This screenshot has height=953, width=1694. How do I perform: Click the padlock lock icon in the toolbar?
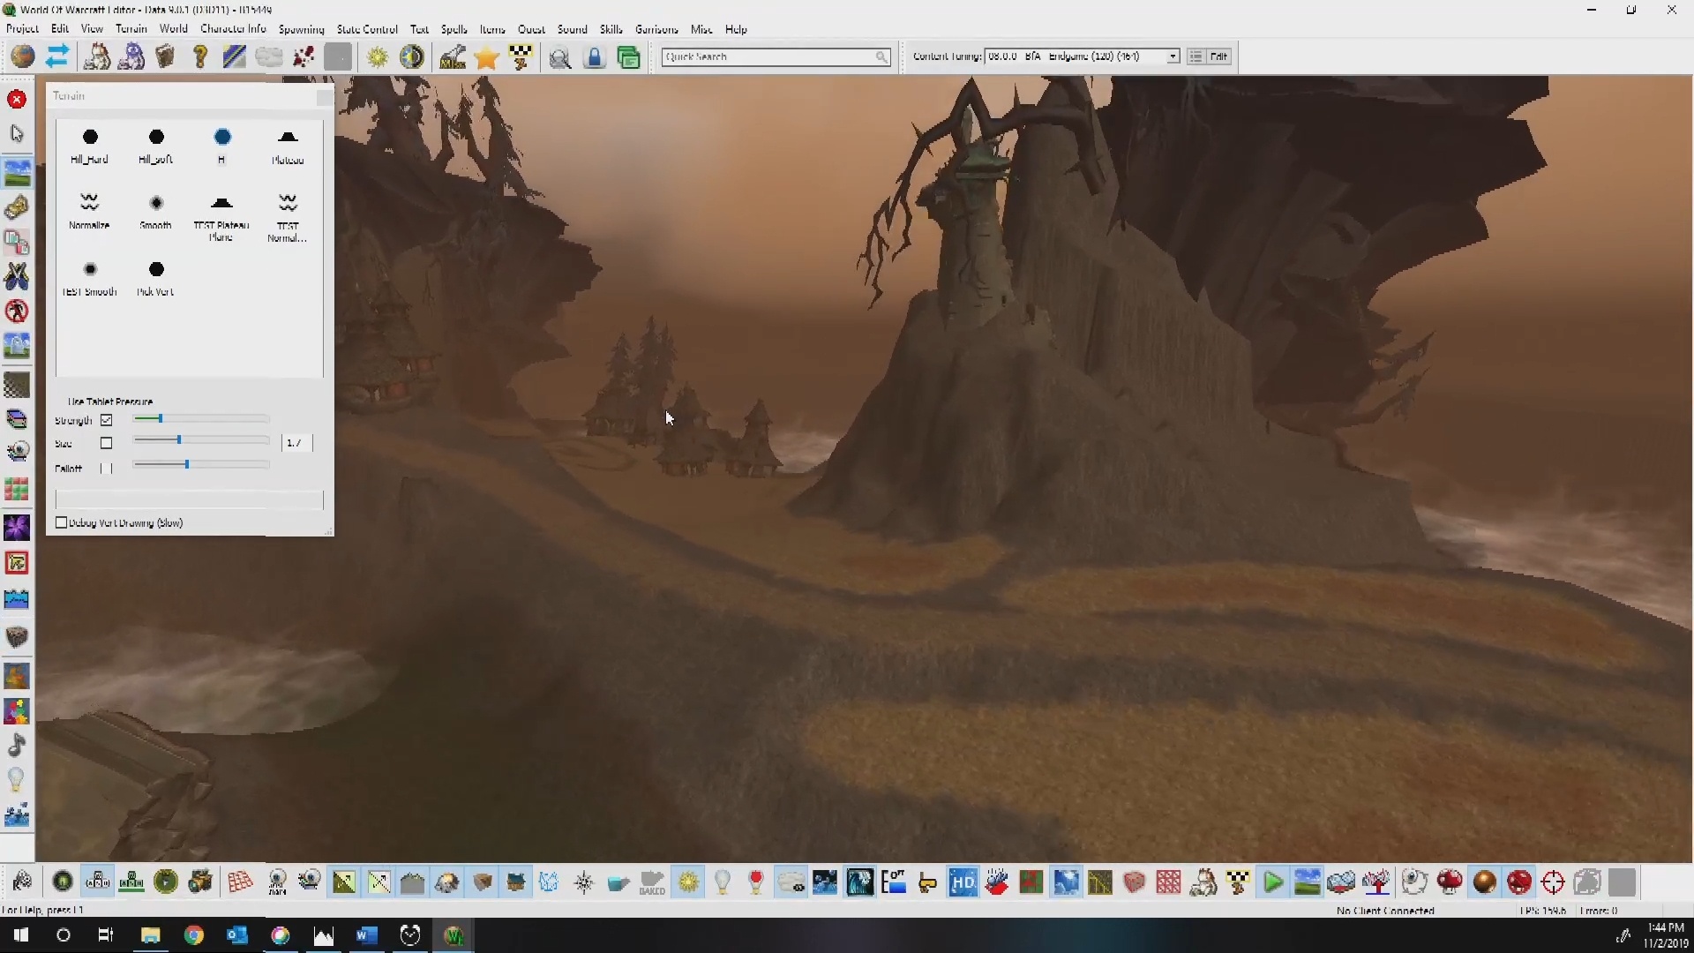595,56
